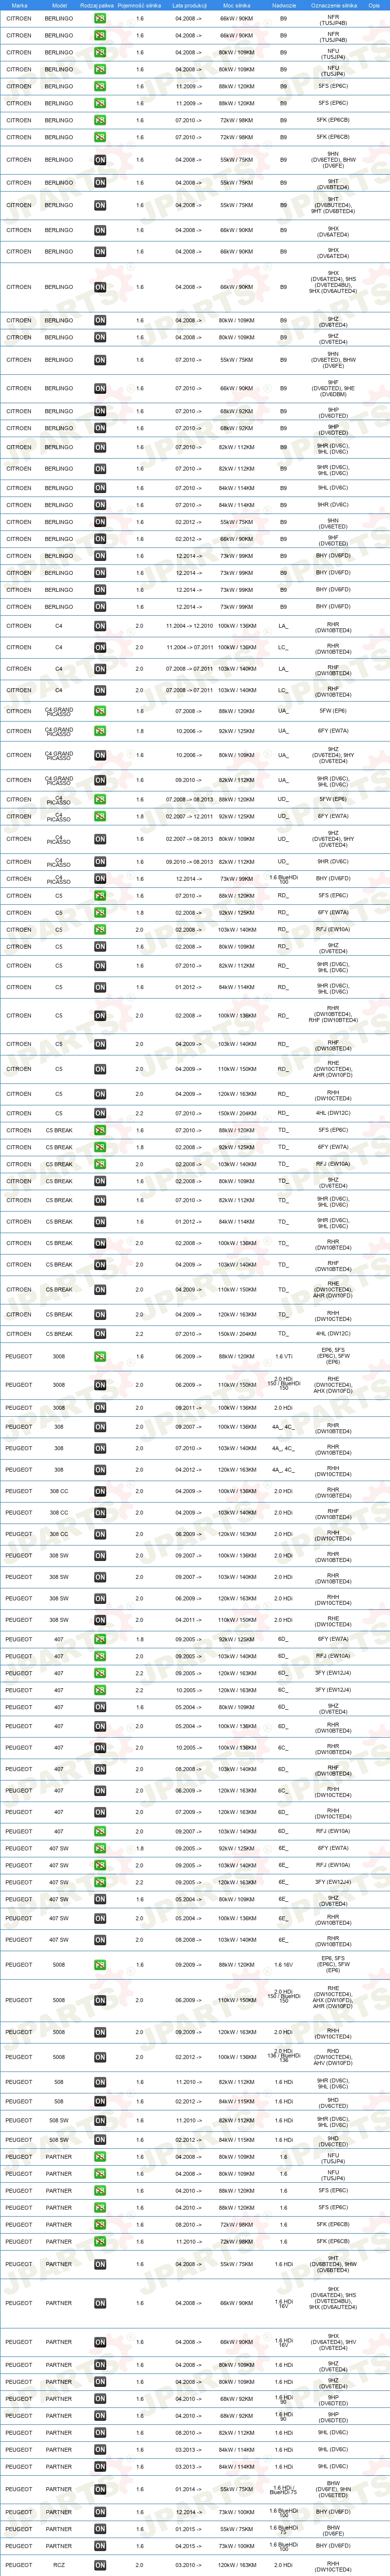
Task: Click the ON icon in the Peugeot 3008 110kW row
Action: 100,1385
